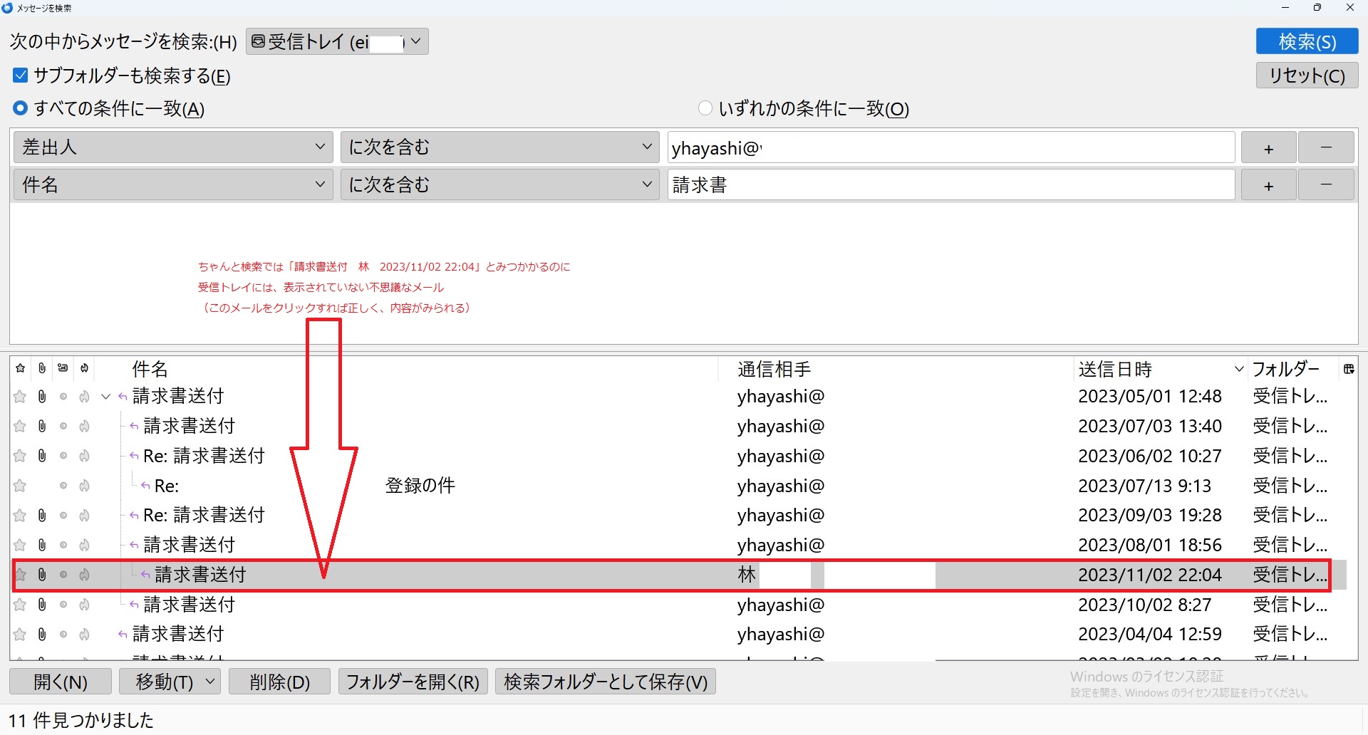Click the star column header icon
Screen dimensions: 1368x735
pos(21,368)
